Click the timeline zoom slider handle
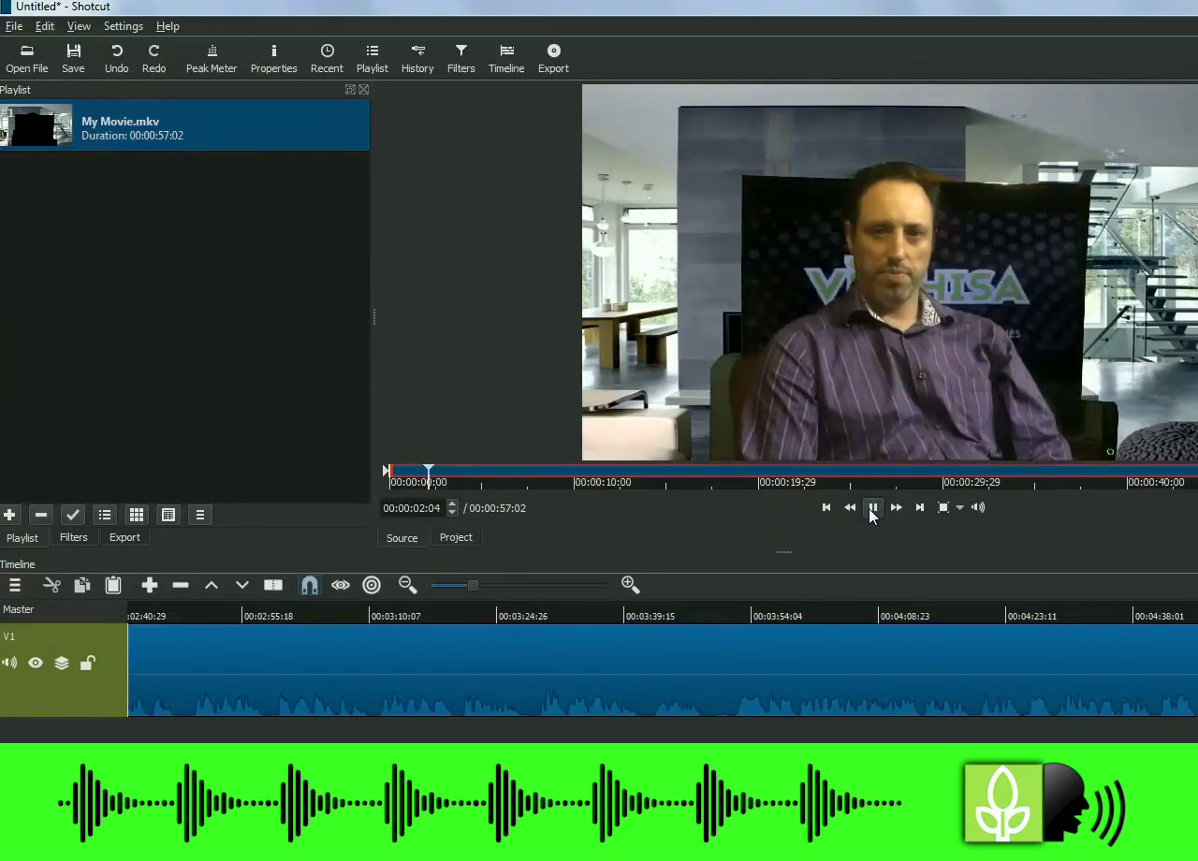Viewport: 1198px width, 861px height. click(x=473, y=585)
